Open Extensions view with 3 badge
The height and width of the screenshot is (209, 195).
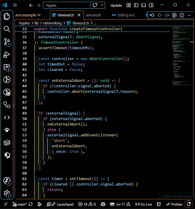click(7, 67)
